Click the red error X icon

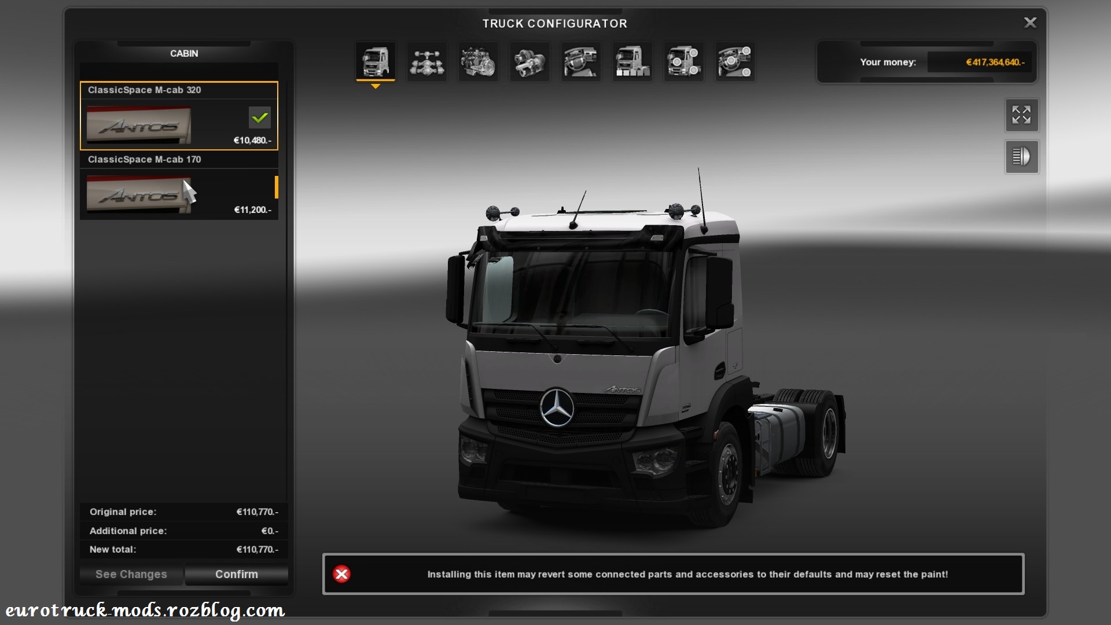(341, 574)
